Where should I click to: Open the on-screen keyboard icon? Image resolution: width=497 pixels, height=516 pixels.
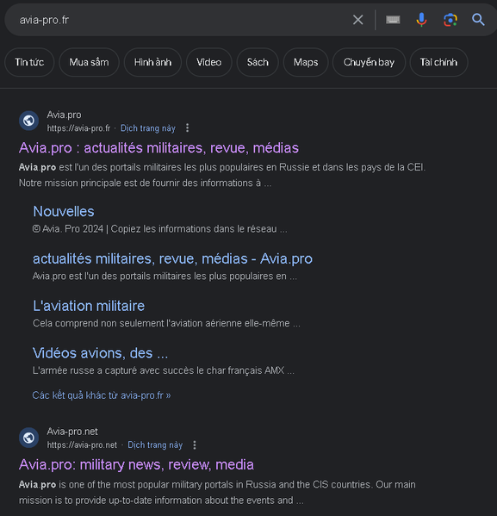(393, 20)
